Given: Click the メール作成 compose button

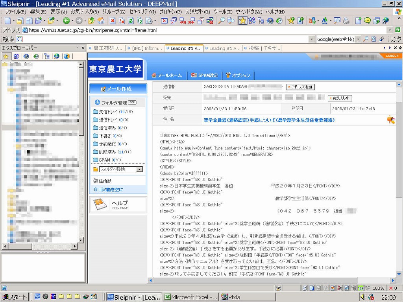Looking at the screenshot, I should 118,88.
